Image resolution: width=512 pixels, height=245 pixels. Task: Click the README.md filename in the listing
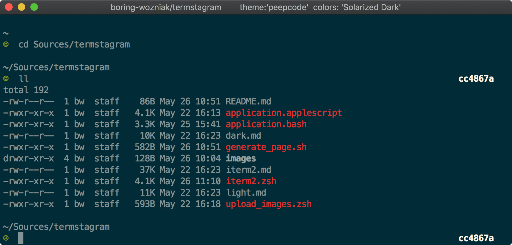click(248, 101)
